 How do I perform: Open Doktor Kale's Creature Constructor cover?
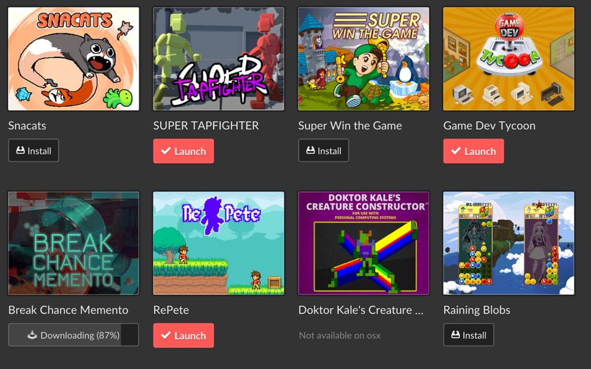(x=364, y=244)
